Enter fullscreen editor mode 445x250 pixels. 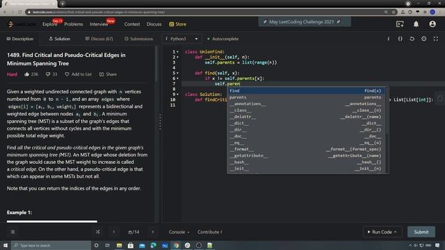tap(436, 39)
